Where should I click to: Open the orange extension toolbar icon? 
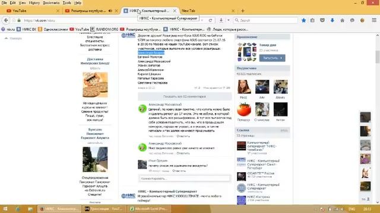pos(362,21)
